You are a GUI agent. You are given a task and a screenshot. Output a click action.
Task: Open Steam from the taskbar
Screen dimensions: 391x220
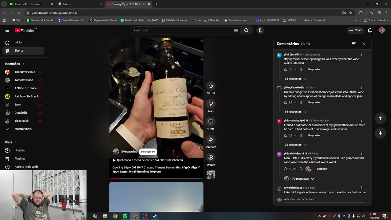(155, 216)
